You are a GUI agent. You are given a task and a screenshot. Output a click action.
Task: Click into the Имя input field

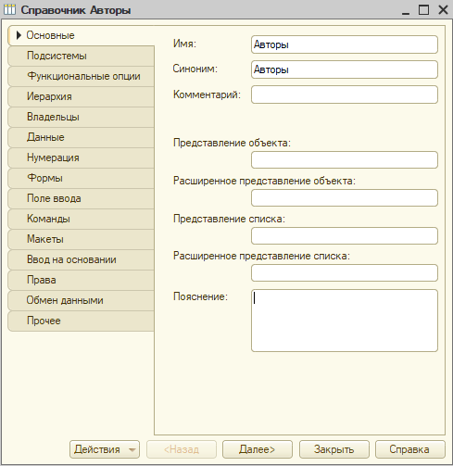(x=345, y=44)
